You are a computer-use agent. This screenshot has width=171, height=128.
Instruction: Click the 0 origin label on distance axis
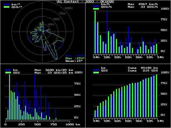[x=6, y=124]
